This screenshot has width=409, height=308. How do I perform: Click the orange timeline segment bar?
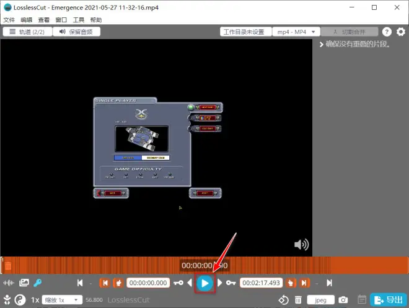[x=205, y=265]
